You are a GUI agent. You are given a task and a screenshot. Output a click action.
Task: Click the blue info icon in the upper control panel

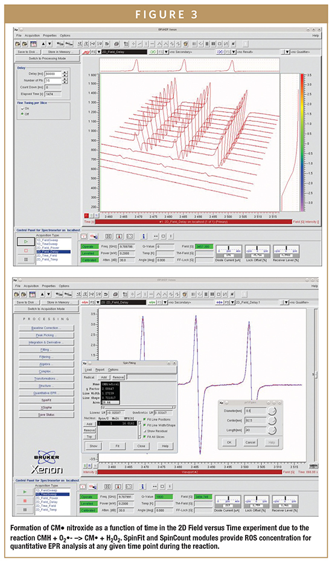pyautogui.click(x=144, y=236)
